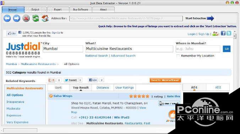Click the blue GO search button
The height and width of the screenshot is (134, 240).
[x=227, y=49]
